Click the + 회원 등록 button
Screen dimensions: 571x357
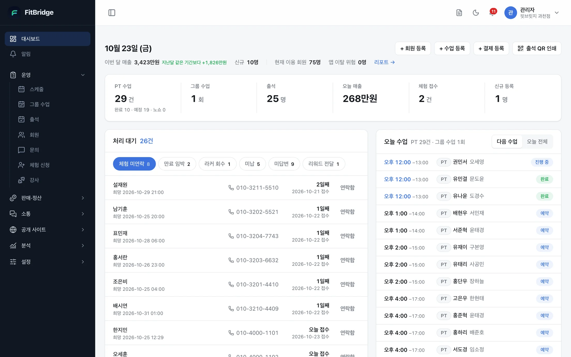(x=413, y=48)
